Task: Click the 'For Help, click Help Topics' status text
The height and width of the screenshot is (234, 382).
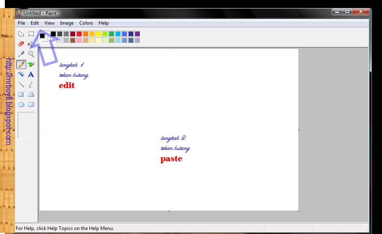Action: click(65, 228)
